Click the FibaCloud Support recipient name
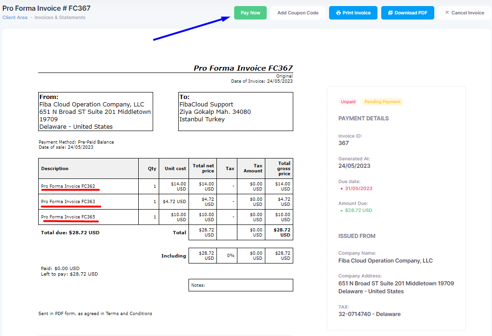492x336 pixels. pyautogui.click(x=206, y=104)
